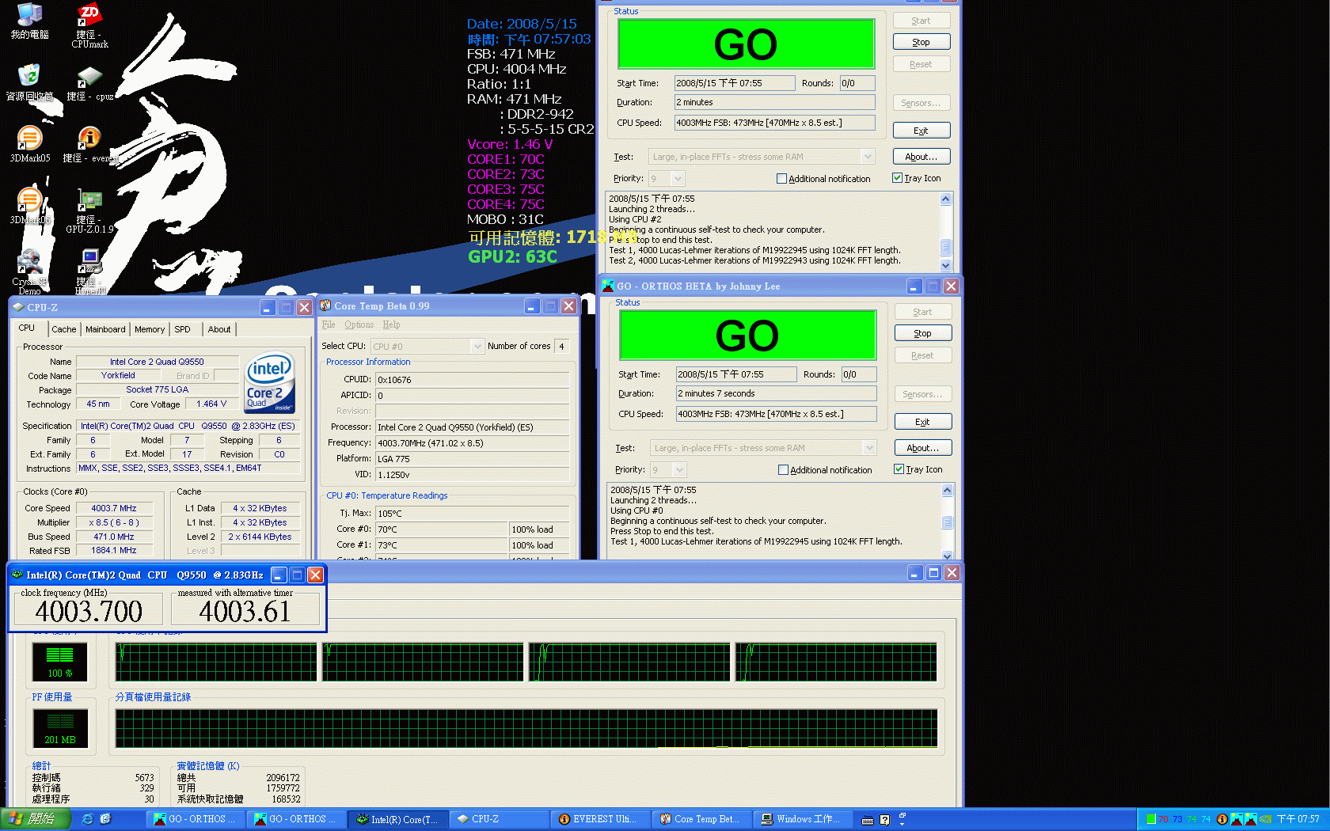Image resolution: width=1330 pixels, height=831 pixels.
Task: Click About... in the ORTHOS CPU #0 window
Action: pyautogui.click(x=923, y=448)
